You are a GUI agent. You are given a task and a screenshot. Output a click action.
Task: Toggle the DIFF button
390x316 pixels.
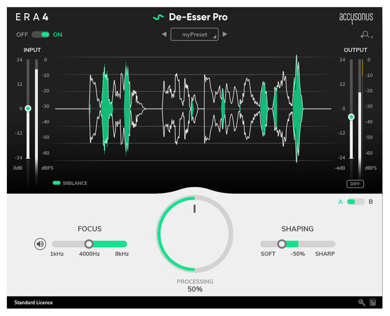click(x=355, y=184)
